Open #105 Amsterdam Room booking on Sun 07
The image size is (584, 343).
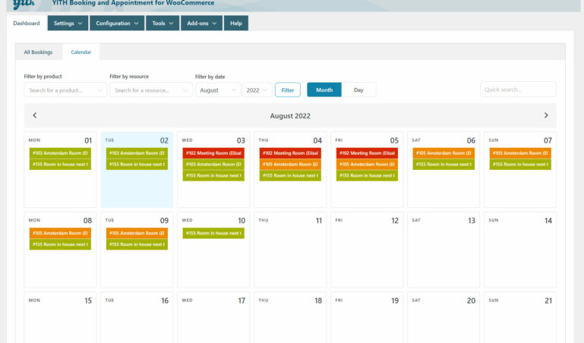point(520,153)
